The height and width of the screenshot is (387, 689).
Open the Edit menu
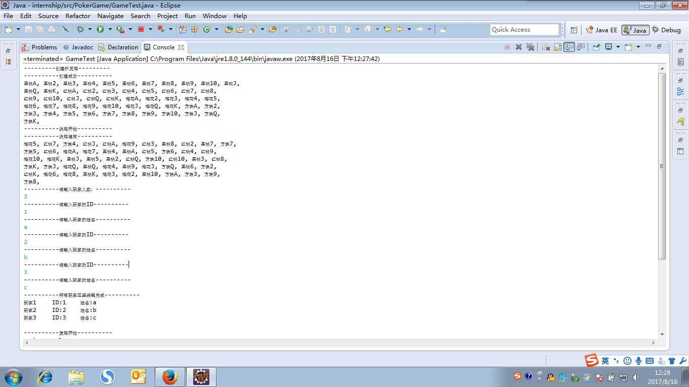coord(26,16)
